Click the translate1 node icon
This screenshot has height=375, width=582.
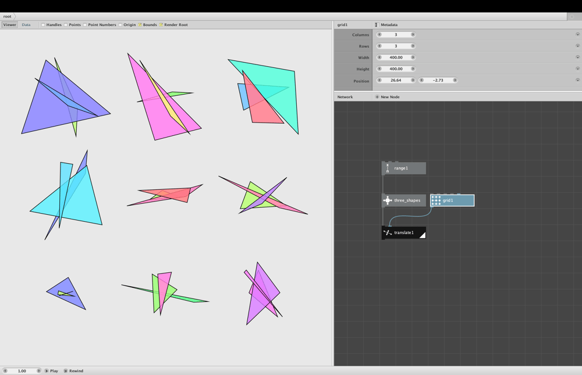pos(388,232)
